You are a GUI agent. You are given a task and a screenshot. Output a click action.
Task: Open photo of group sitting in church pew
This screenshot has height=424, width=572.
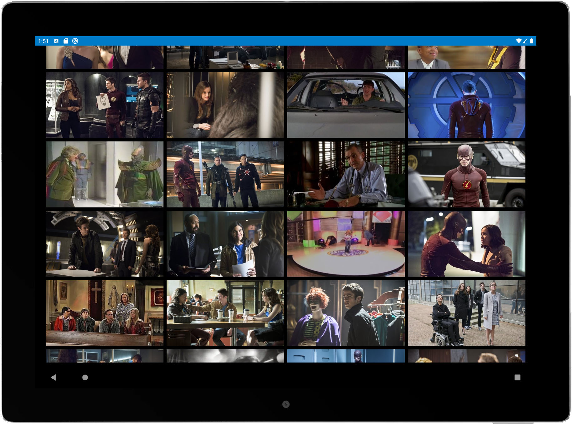point(104,313)
